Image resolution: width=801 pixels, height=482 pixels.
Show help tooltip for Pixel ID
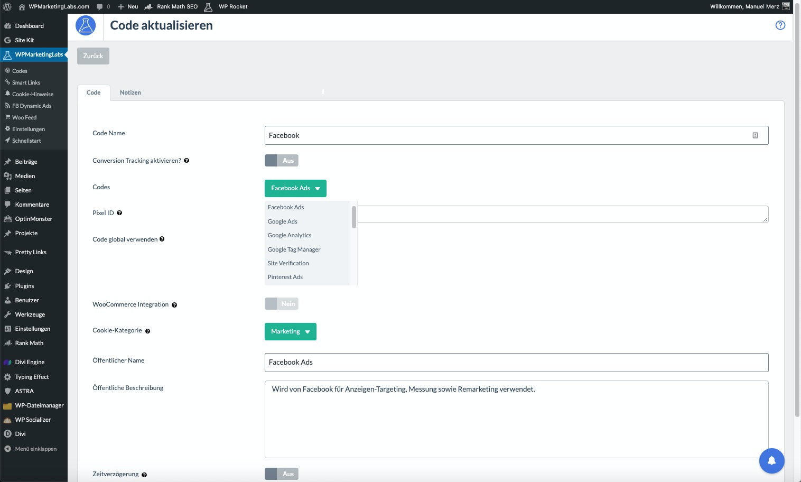(119, 213)
